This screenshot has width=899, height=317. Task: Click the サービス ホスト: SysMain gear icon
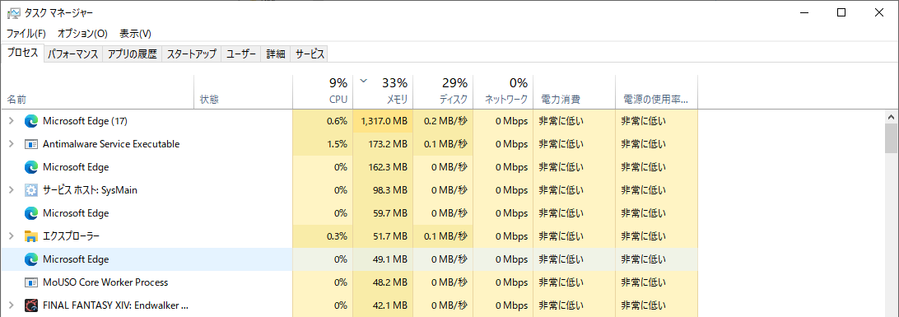[31, 189]
